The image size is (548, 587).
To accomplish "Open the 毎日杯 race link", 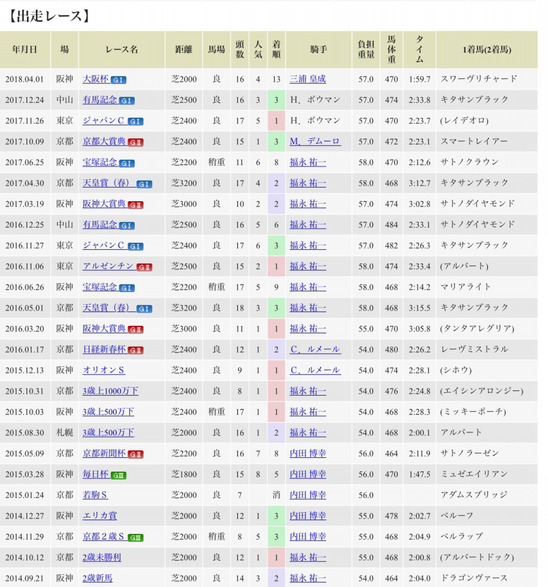I will (x=95, y=474).
